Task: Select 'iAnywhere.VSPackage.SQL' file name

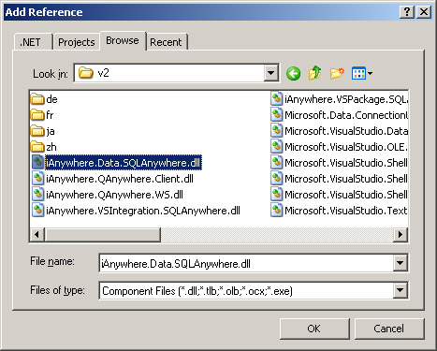Action: pyautogui.click(x=346, y=99)
